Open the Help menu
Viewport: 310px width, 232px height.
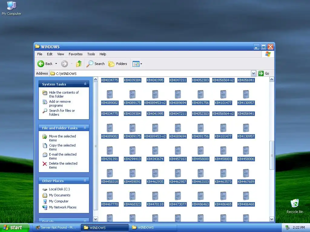(x=103, y=54)
